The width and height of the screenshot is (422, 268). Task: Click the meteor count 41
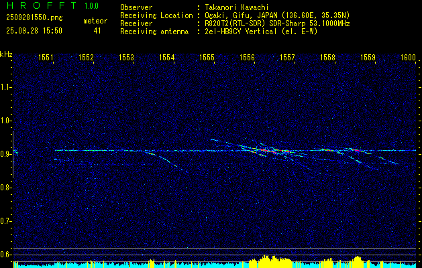pos(97,31)
